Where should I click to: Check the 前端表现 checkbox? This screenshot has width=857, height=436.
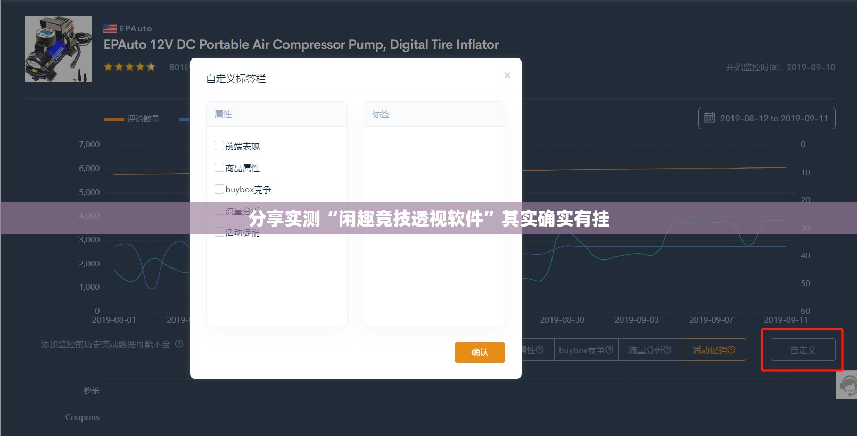[219, 146]
